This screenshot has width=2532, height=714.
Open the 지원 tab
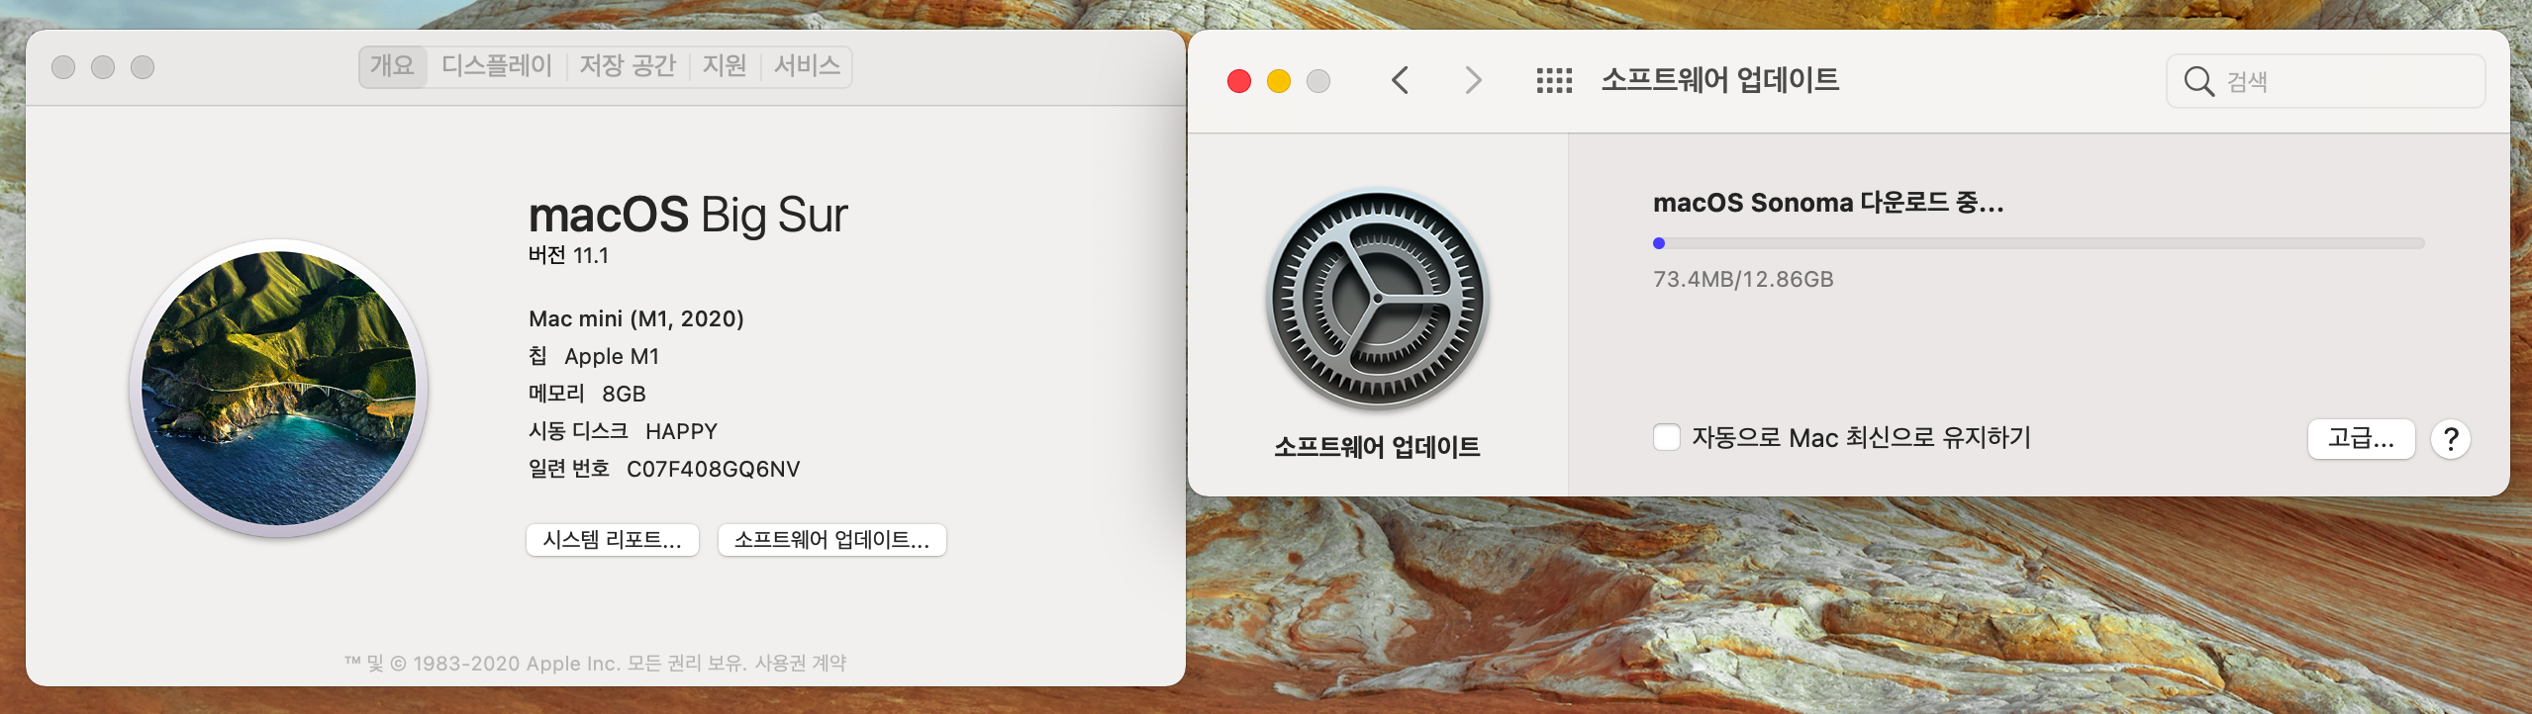point(724,66)
